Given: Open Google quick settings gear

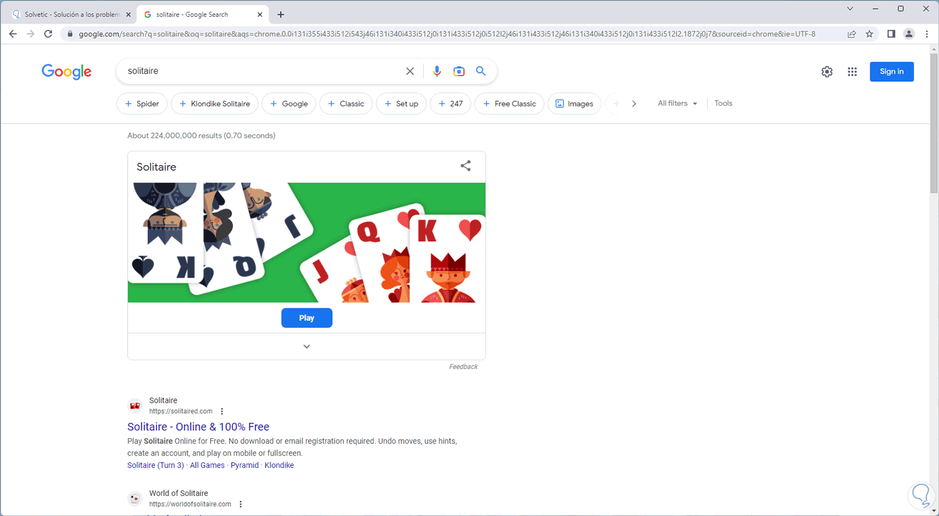Looking at the screenshot, I should [x=827, y=72].
